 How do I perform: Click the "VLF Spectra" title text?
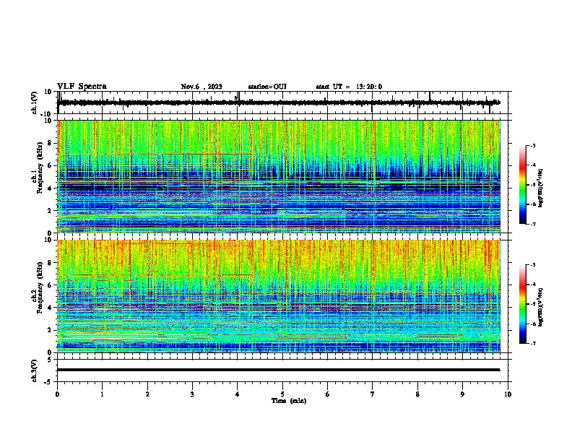point(82,87)
